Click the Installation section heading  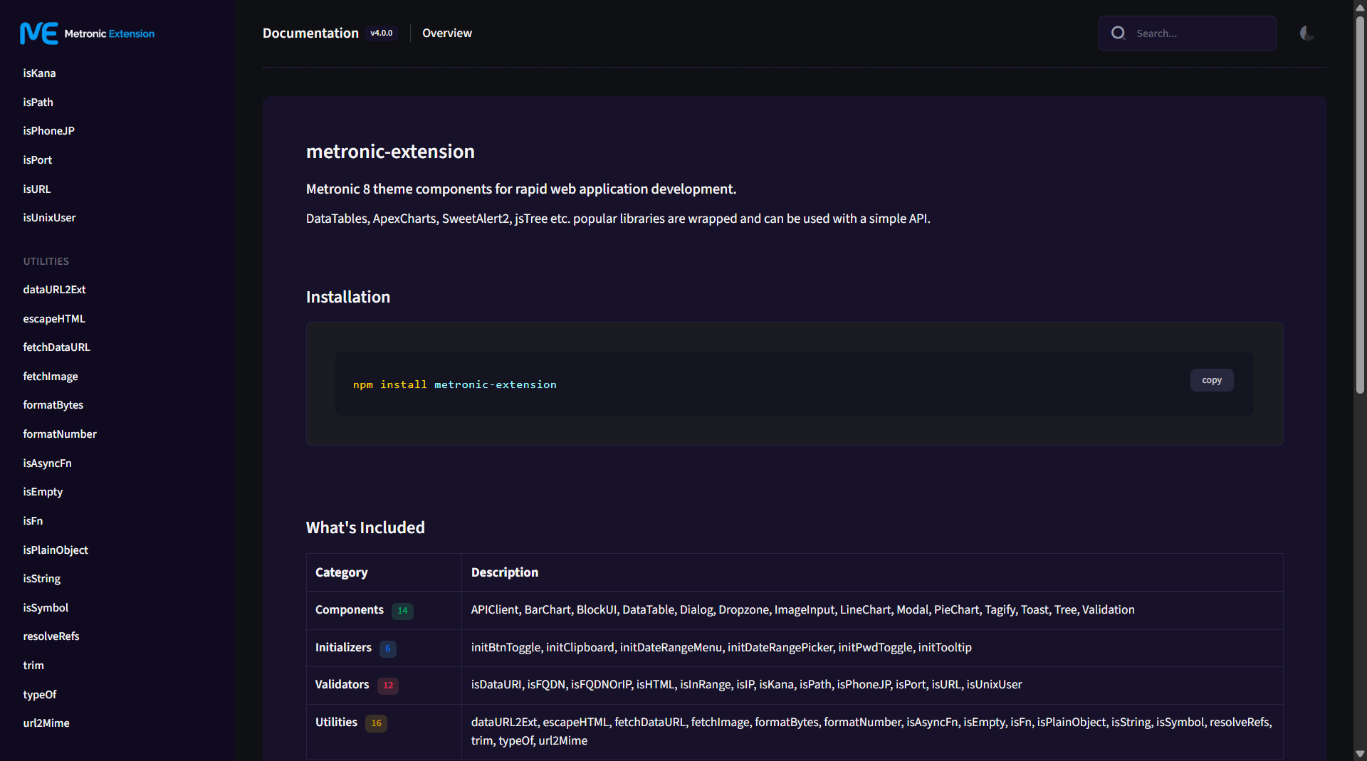pyautogui.click(x=348, y=297)
